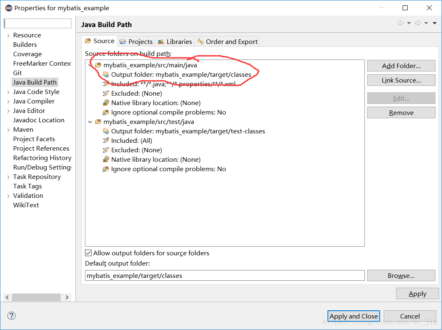Click the back navigation arrow icon

401,23
